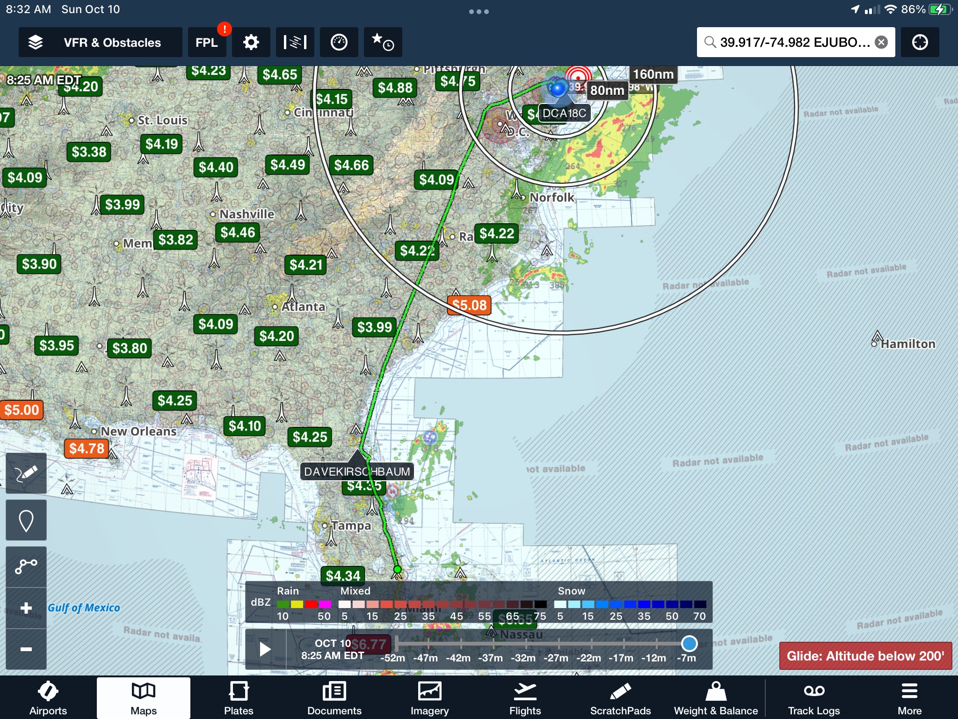Click the radar timeline slider handle

[x=689, y=643]
